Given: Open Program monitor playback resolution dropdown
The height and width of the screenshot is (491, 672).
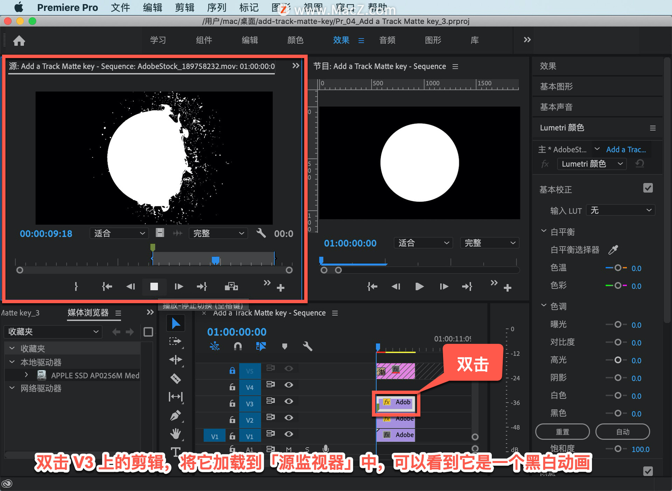Looking at the screenshot, I should pyautogui.click(x=489, y=243).
